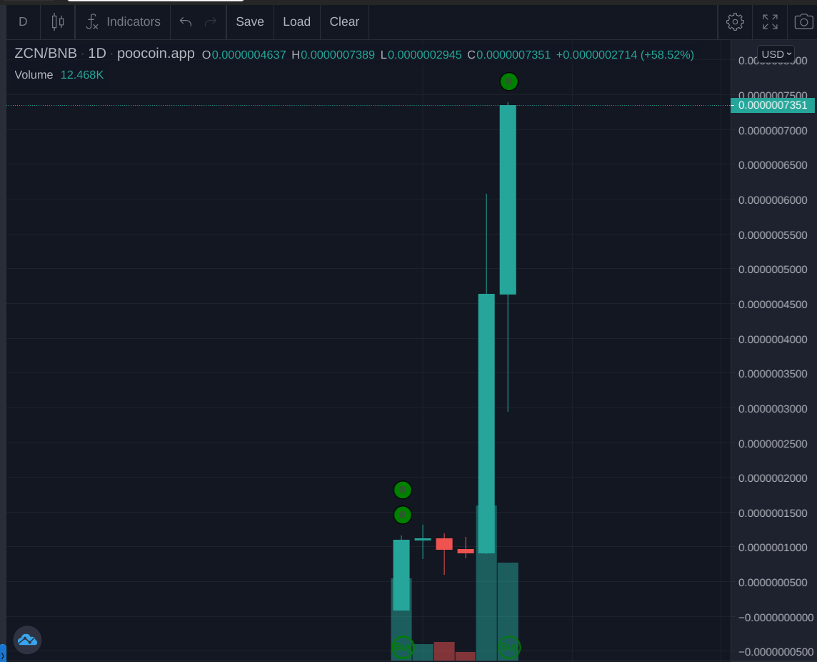Select the Volume 12.468K legend
Viewport: 817px width, 662px height.
click(59, 75)
